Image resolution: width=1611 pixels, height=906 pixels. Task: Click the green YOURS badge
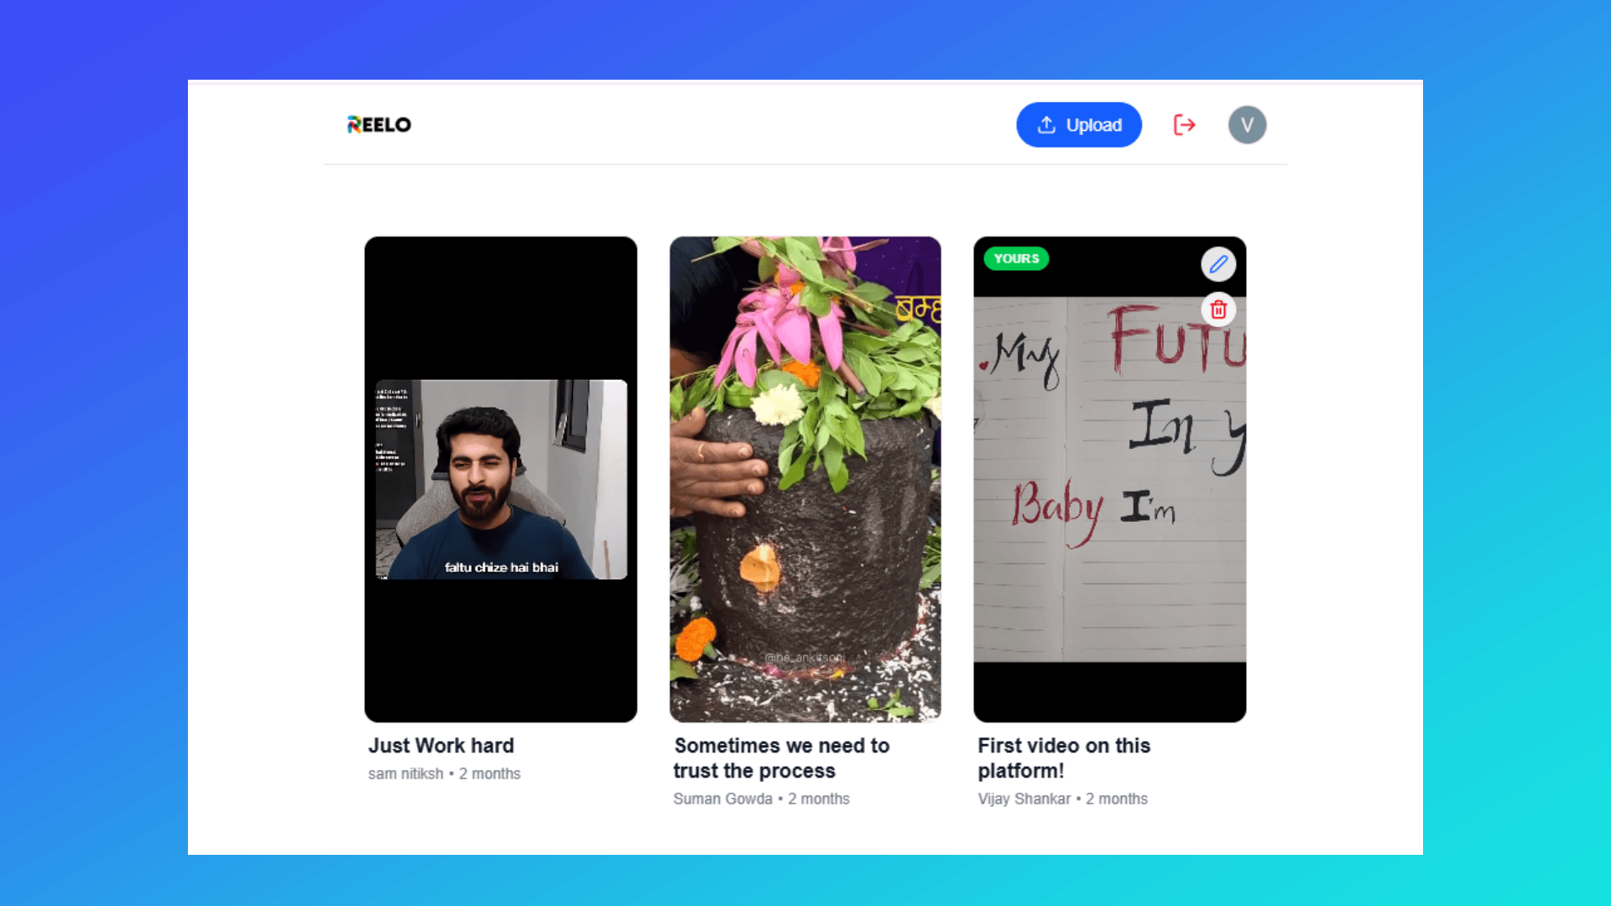[x=1016, y=258]
